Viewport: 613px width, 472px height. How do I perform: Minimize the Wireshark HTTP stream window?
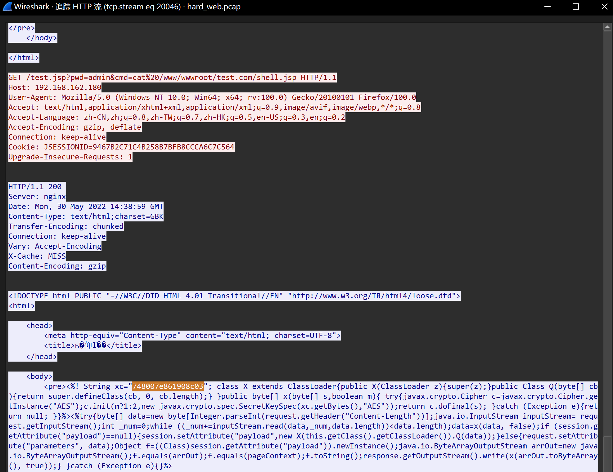click(548, 7)
